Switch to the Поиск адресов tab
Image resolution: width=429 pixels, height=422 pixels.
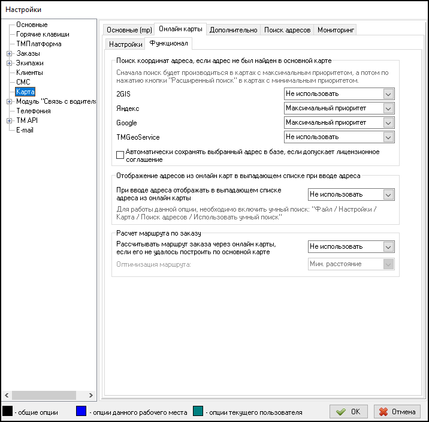point(287,30)
